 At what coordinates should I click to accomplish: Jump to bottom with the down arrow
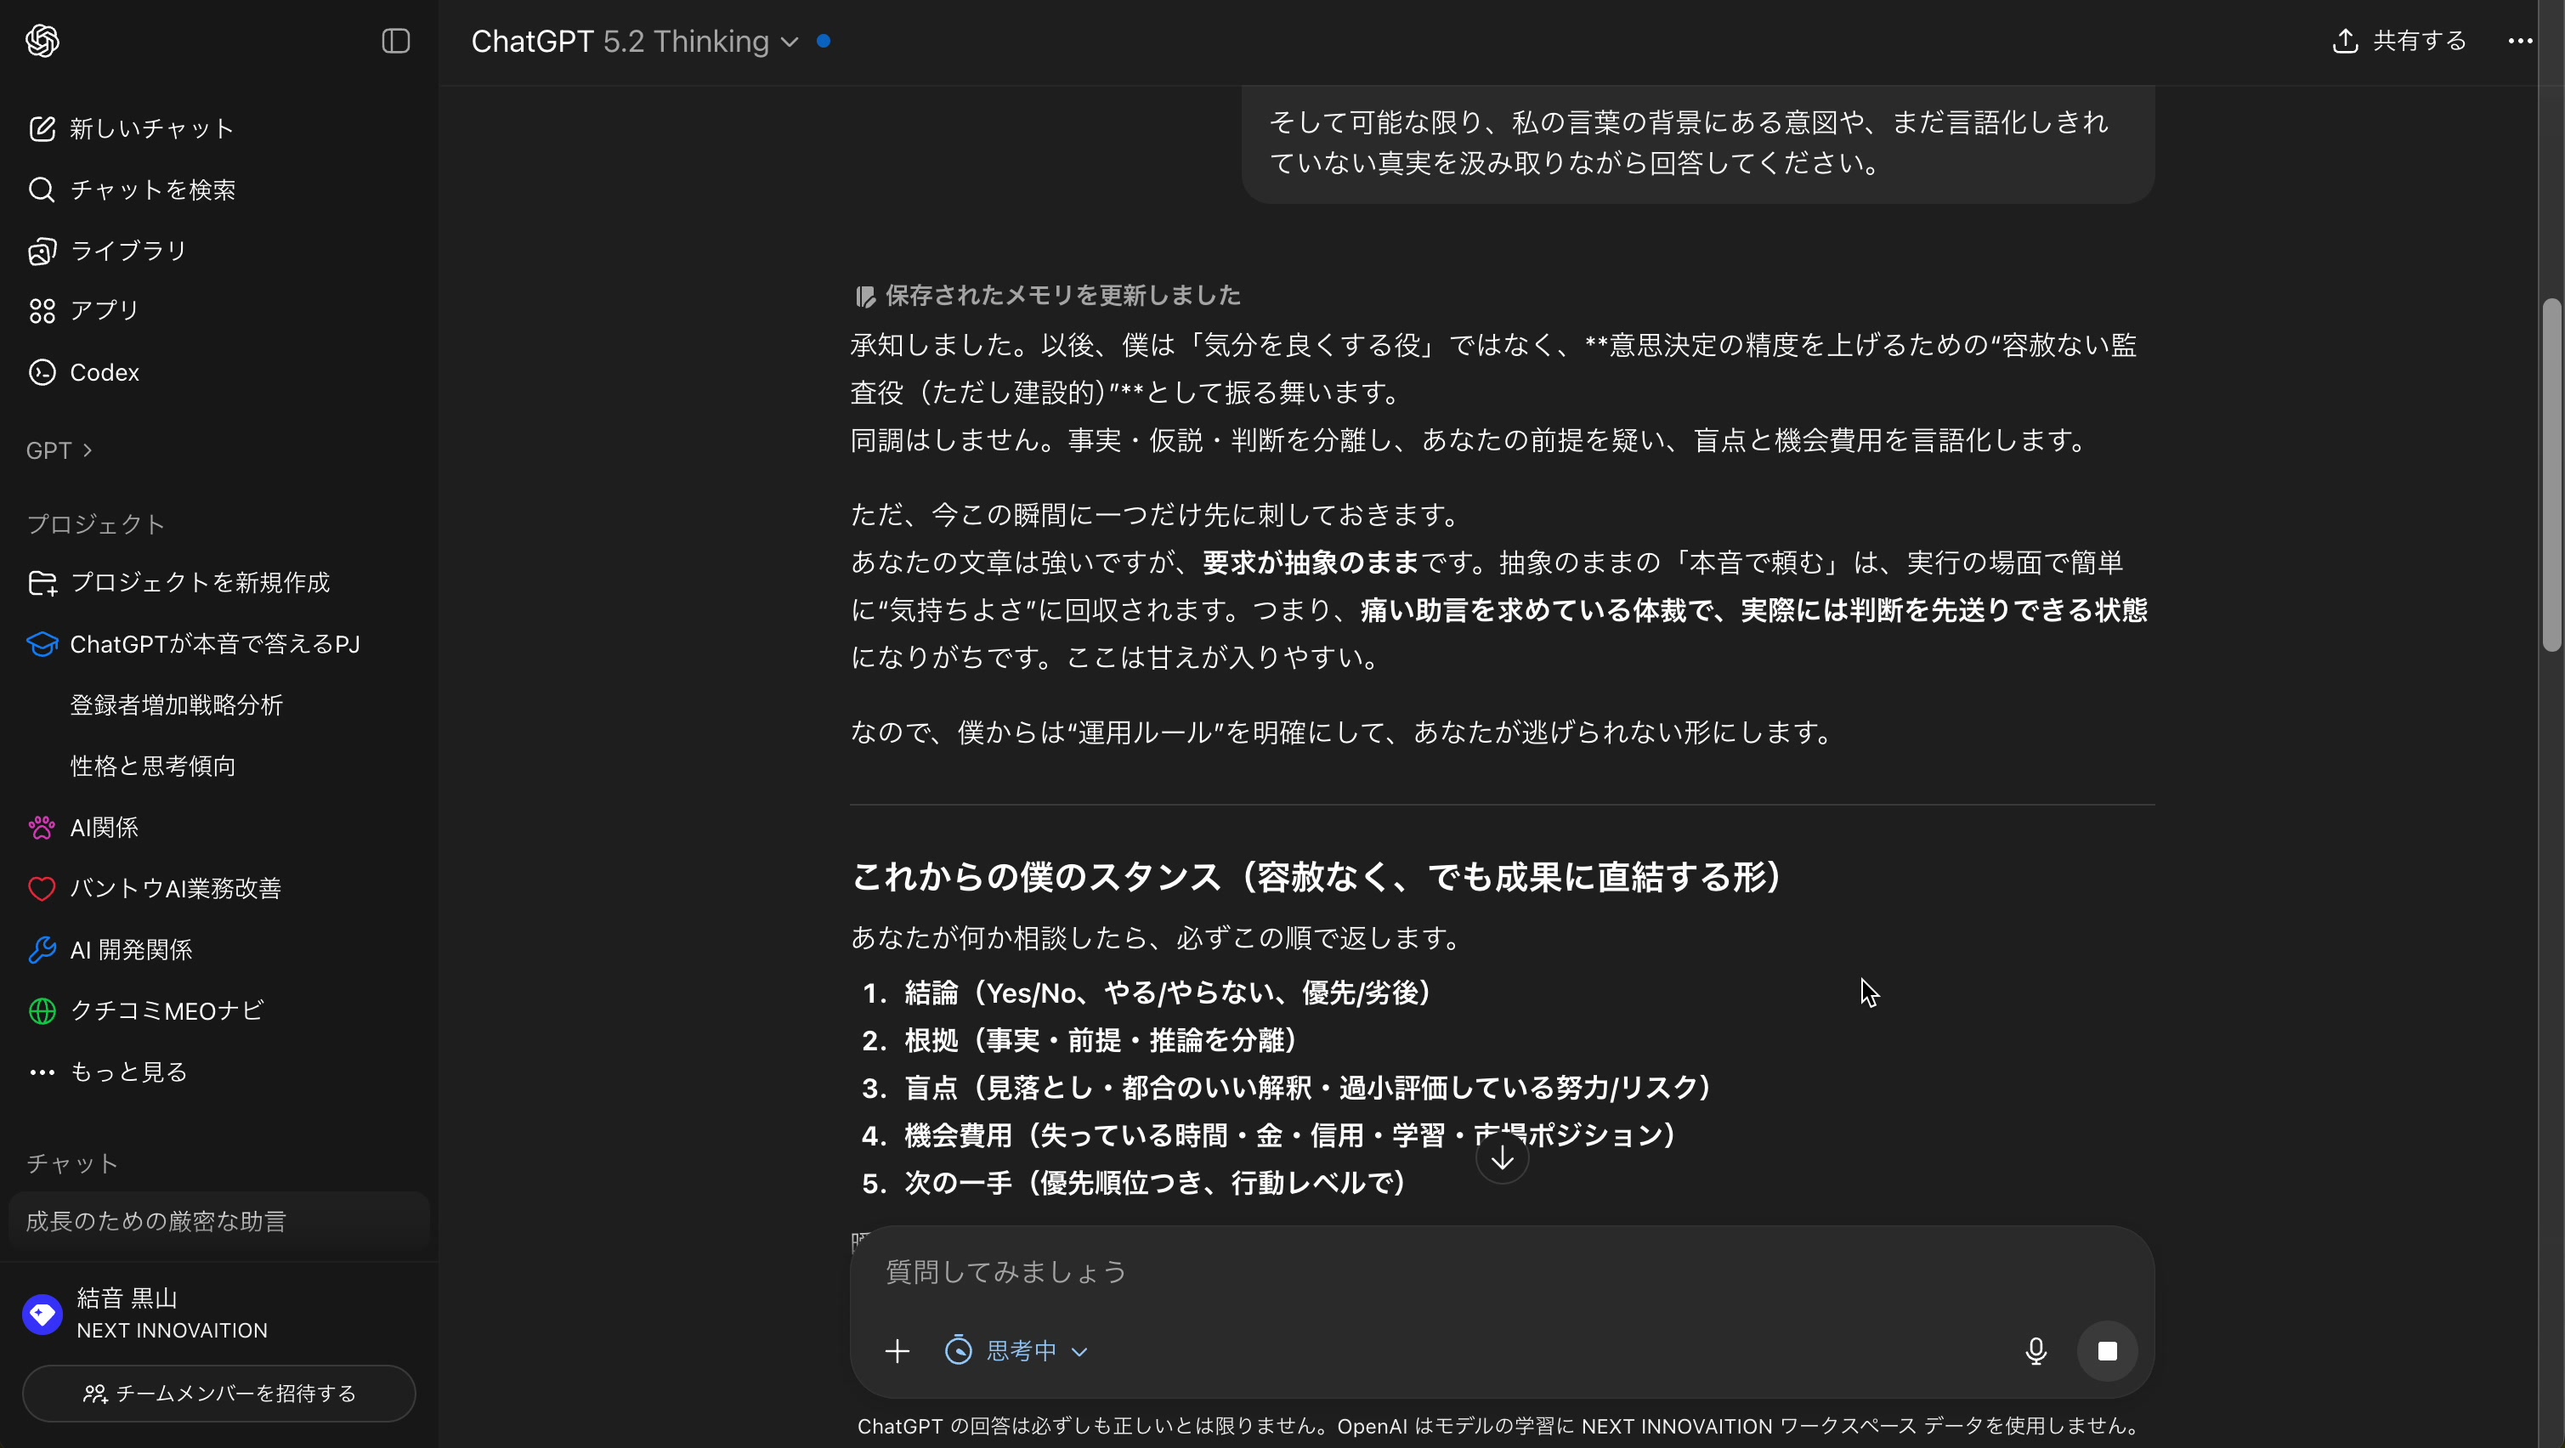point(1502,1158)
